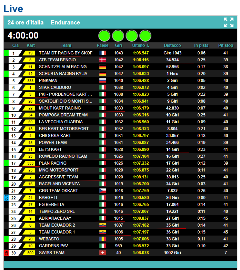
Task: Click the Romanian flag next to Webasto
Action: point(103,239)
